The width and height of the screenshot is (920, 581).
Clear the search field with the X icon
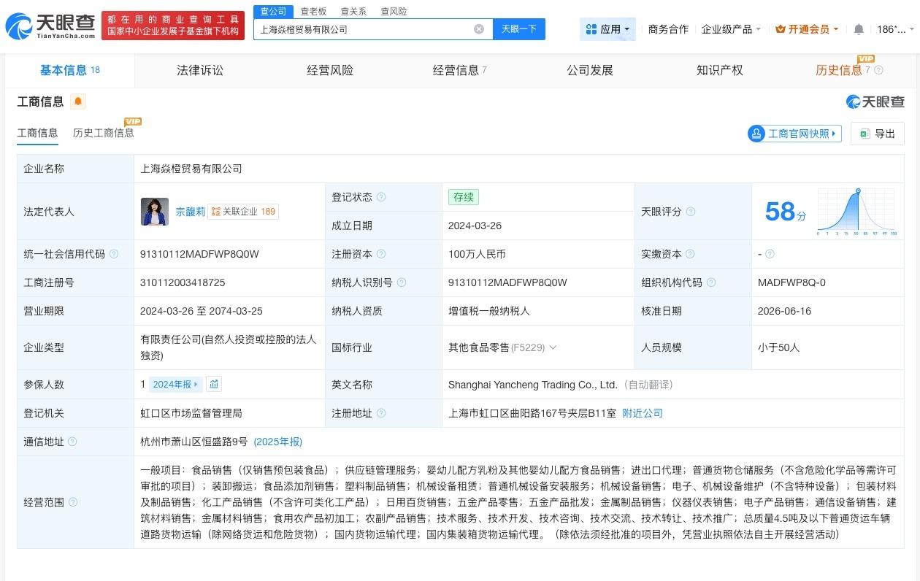(479, 29)
